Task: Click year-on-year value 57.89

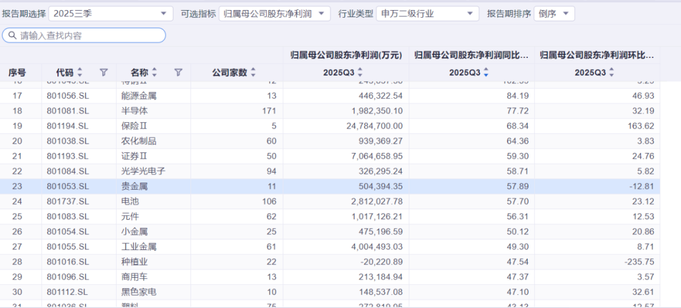Action: [x=518, y=186]
